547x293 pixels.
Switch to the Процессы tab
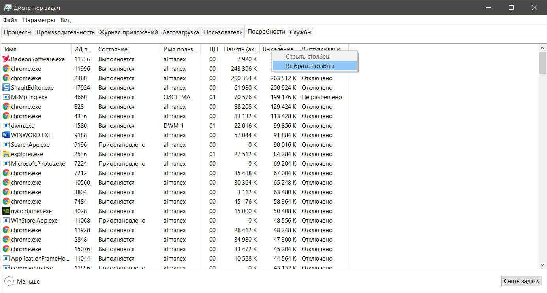pyautogui.click(x=17, y=32)
